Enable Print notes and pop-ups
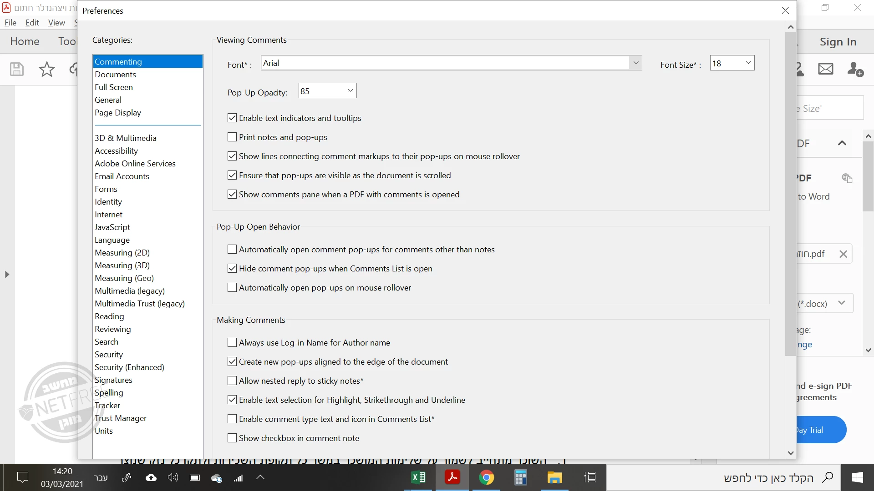Viewport: 874px width, 491px height. (x=232, y=137)
